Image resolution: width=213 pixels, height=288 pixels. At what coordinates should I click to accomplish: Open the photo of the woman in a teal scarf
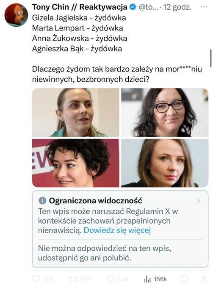[x=76, y=112]
